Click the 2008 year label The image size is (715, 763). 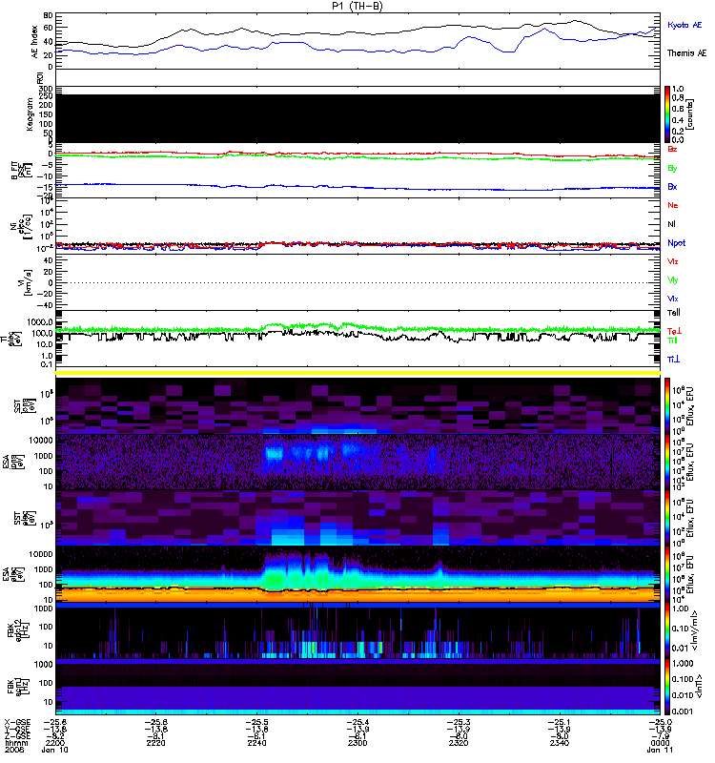coord(14,750)
